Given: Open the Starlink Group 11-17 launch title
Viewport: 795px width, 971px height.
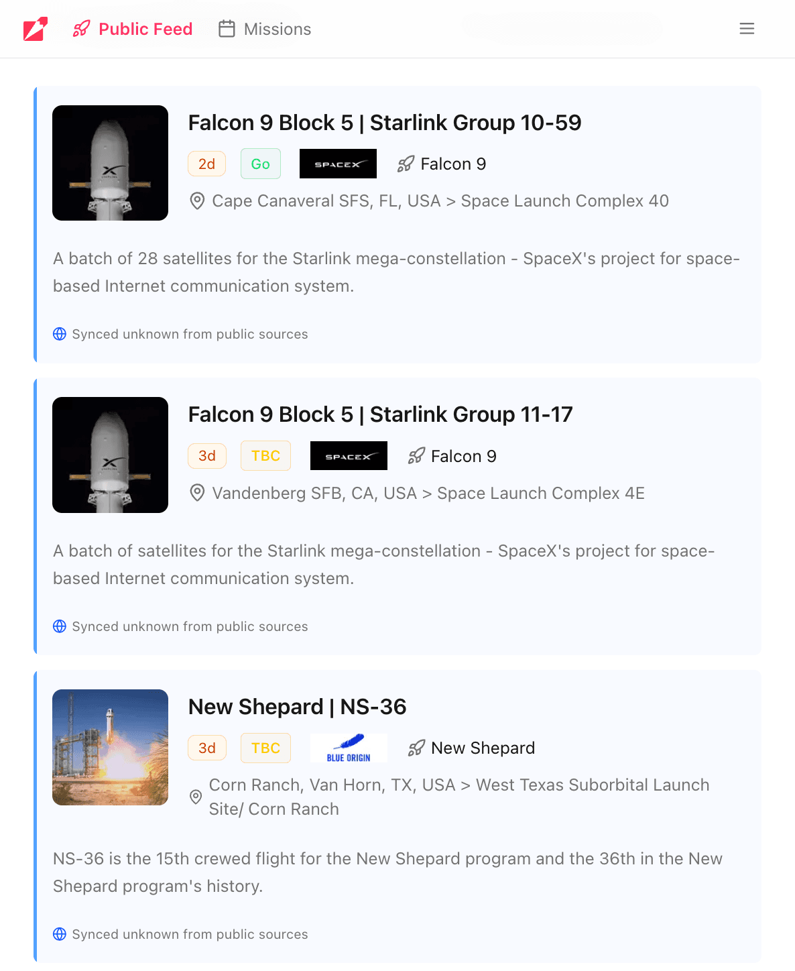Looking at the screenshot, I should pyautogui.click(x=380, y=414).
